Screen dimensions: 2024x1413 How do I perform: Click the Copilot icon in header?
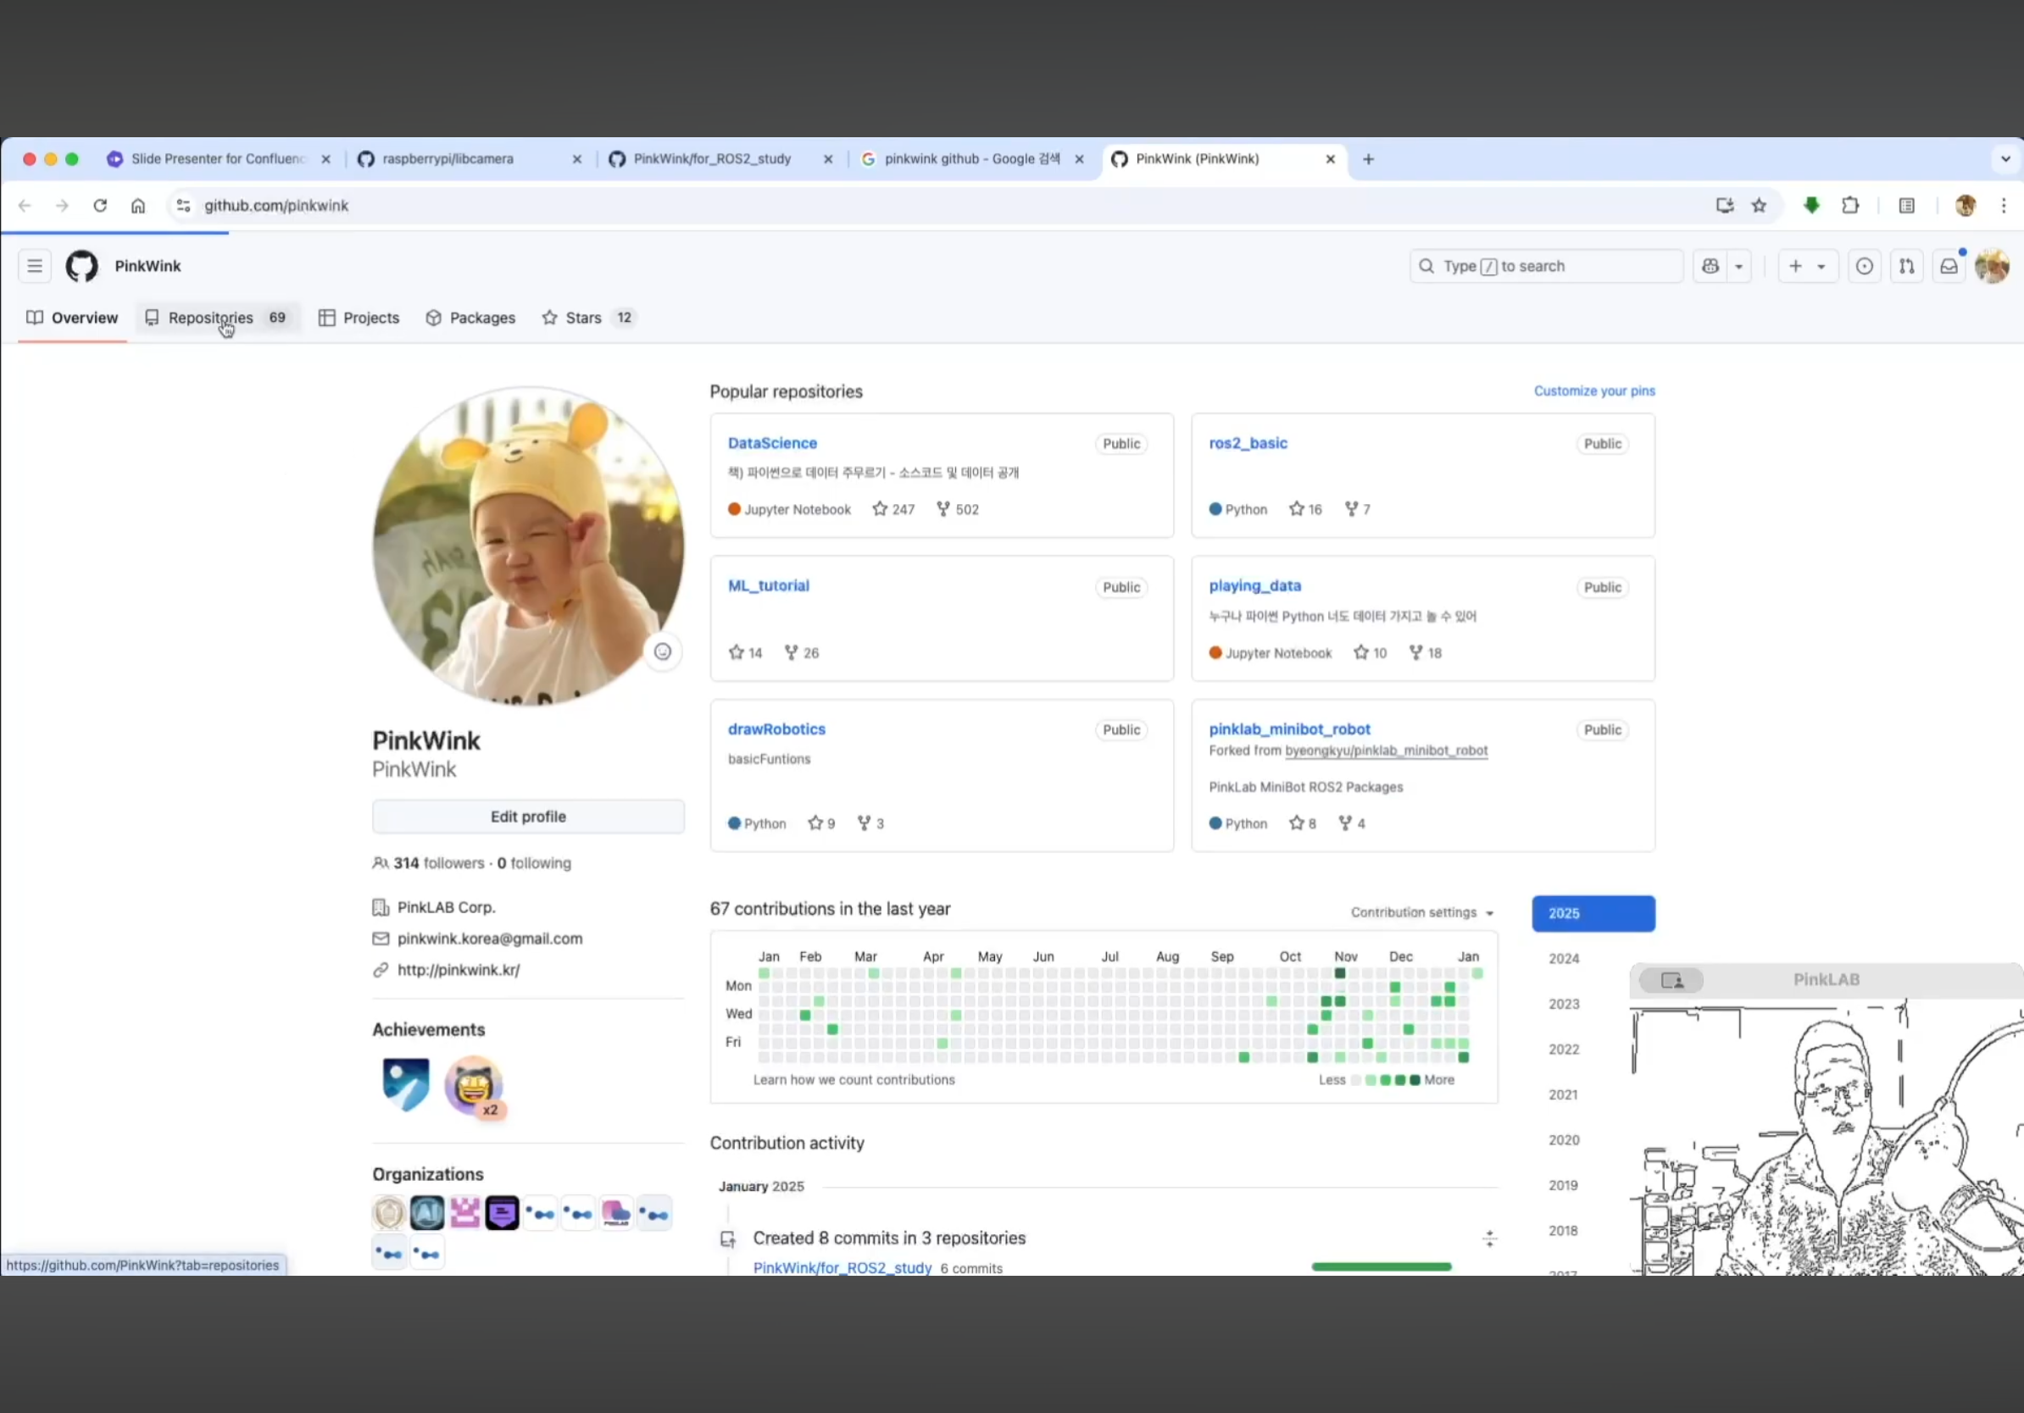(x=1710, y=266)
